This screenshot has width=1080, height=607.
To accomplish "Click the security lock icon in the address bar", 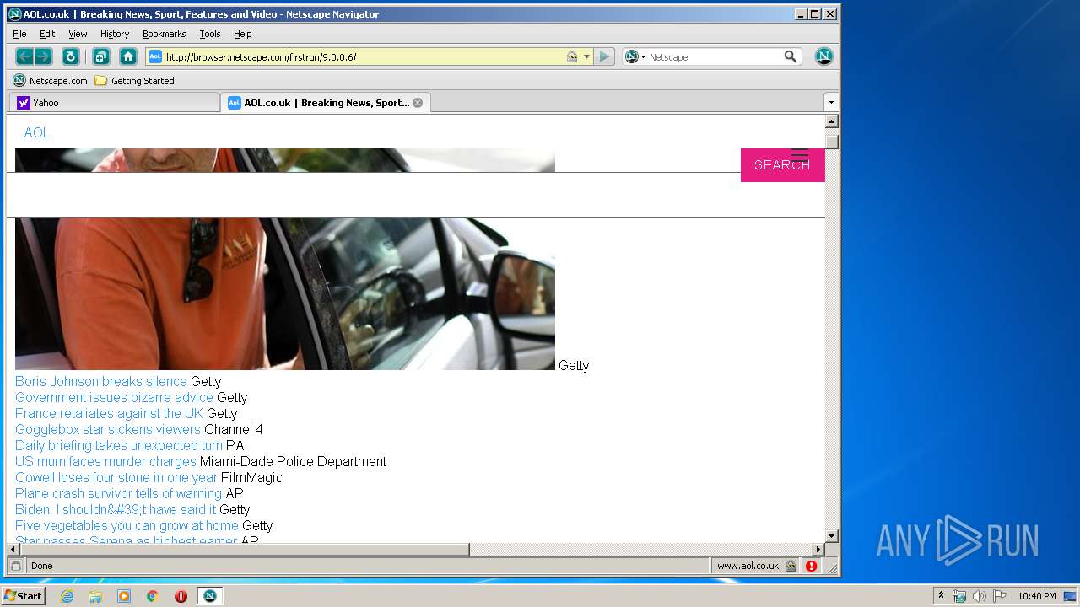I will pos(572,56).
